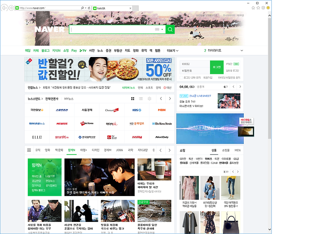Open the 아이디/비밀번호 찾기 link
The width and height of the screenshot is (312, 234).
(x=229, y=77)
